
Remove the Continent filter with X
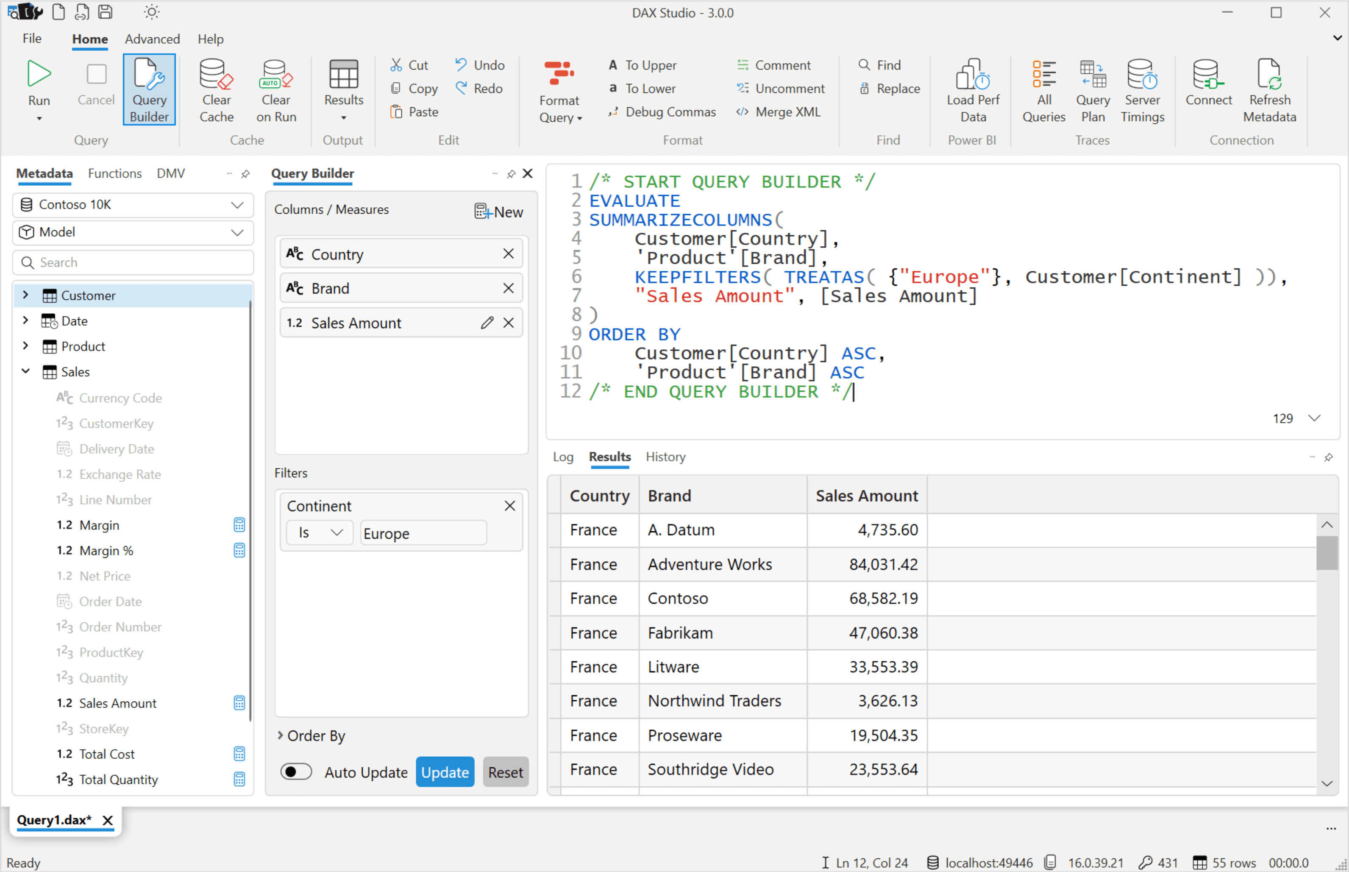click(510, 505)
